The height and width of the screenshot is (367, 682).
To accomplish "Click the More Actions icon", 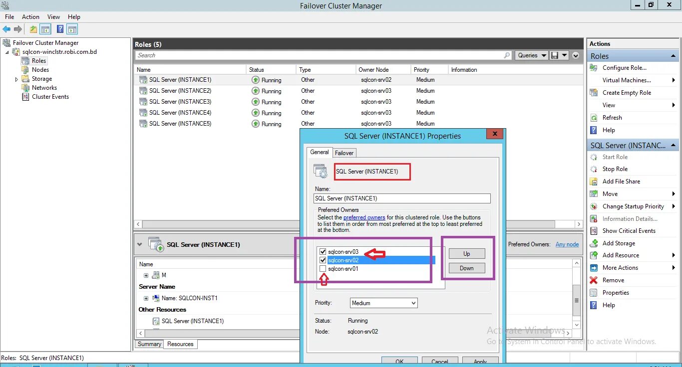I will pos(594,268).
